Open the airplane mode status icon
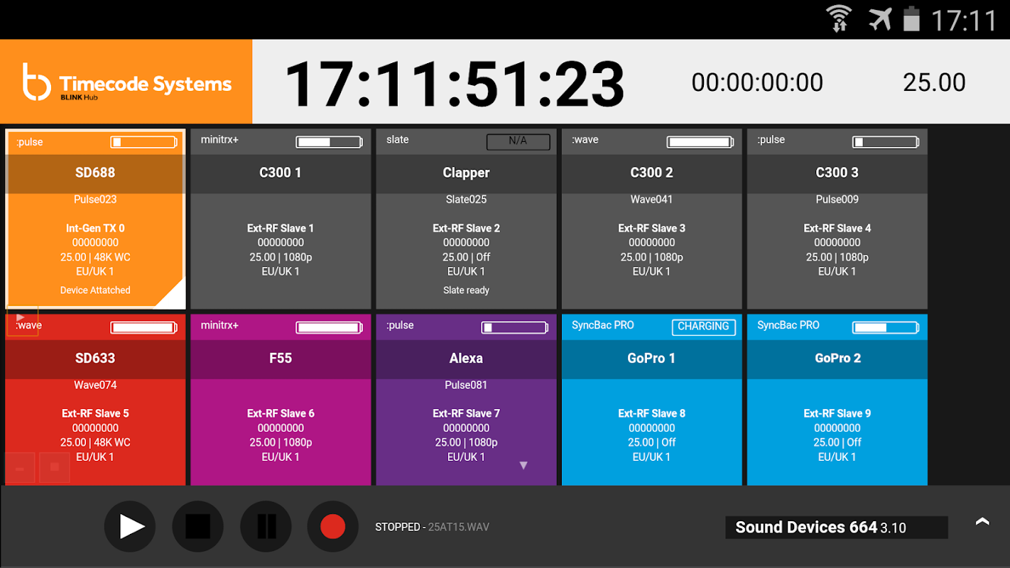Viewport: 1010px width, 568px height. point(880,18)
